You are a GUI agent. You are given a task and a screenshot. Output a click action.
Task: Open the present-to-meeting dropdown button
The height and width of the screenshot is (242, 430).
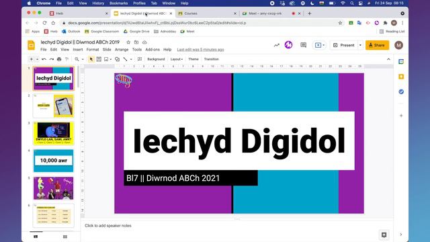tap(320, 45)
